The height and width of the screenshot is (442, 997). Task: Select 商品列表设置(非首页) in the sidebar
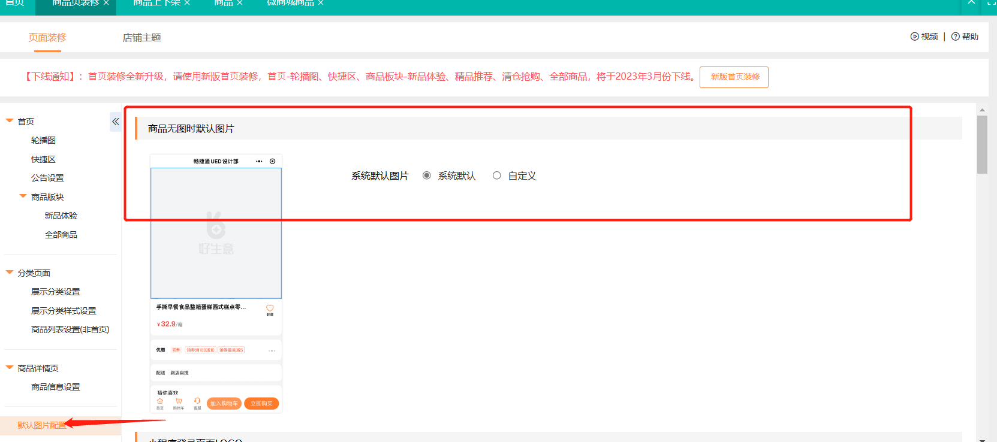pos(70,329)
